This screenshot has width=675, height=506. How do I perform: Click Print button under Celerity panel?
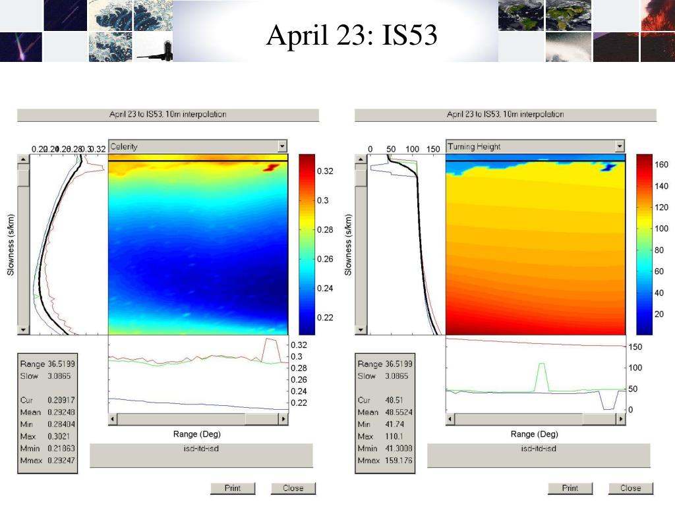tap(233, 488)
